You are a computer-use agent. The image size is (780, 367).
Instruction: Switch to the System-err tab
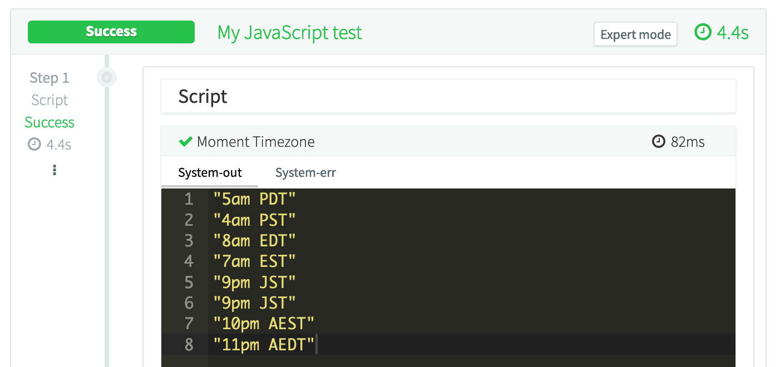tap(305, 173)
